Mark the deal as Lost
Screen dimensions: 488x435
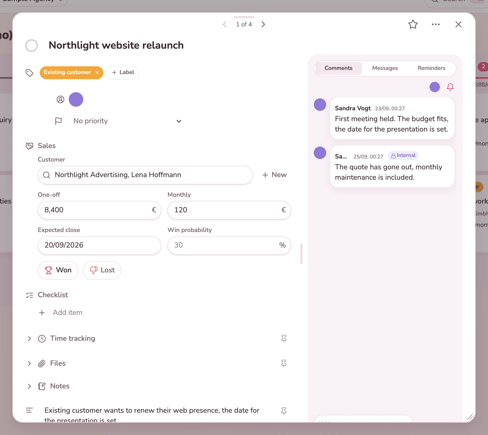click(102, 270)
